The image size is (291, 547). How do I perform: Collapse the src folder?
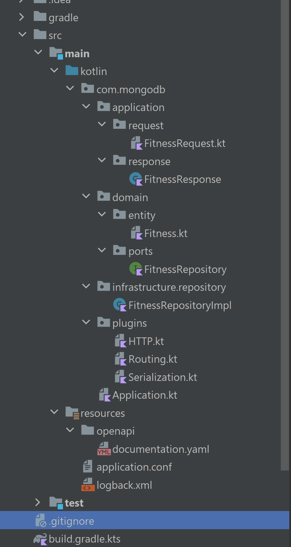pos(23,35)
